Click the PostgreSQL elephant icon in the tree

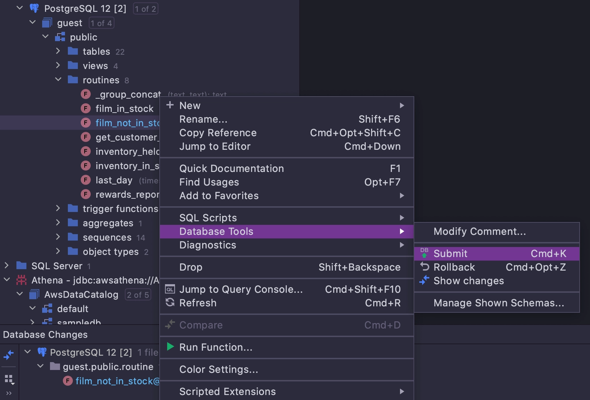tap(34, 8)
